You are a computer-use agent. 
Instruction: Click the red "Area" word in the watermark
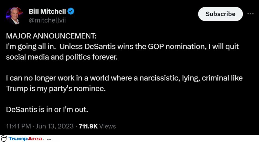[35, 139]
